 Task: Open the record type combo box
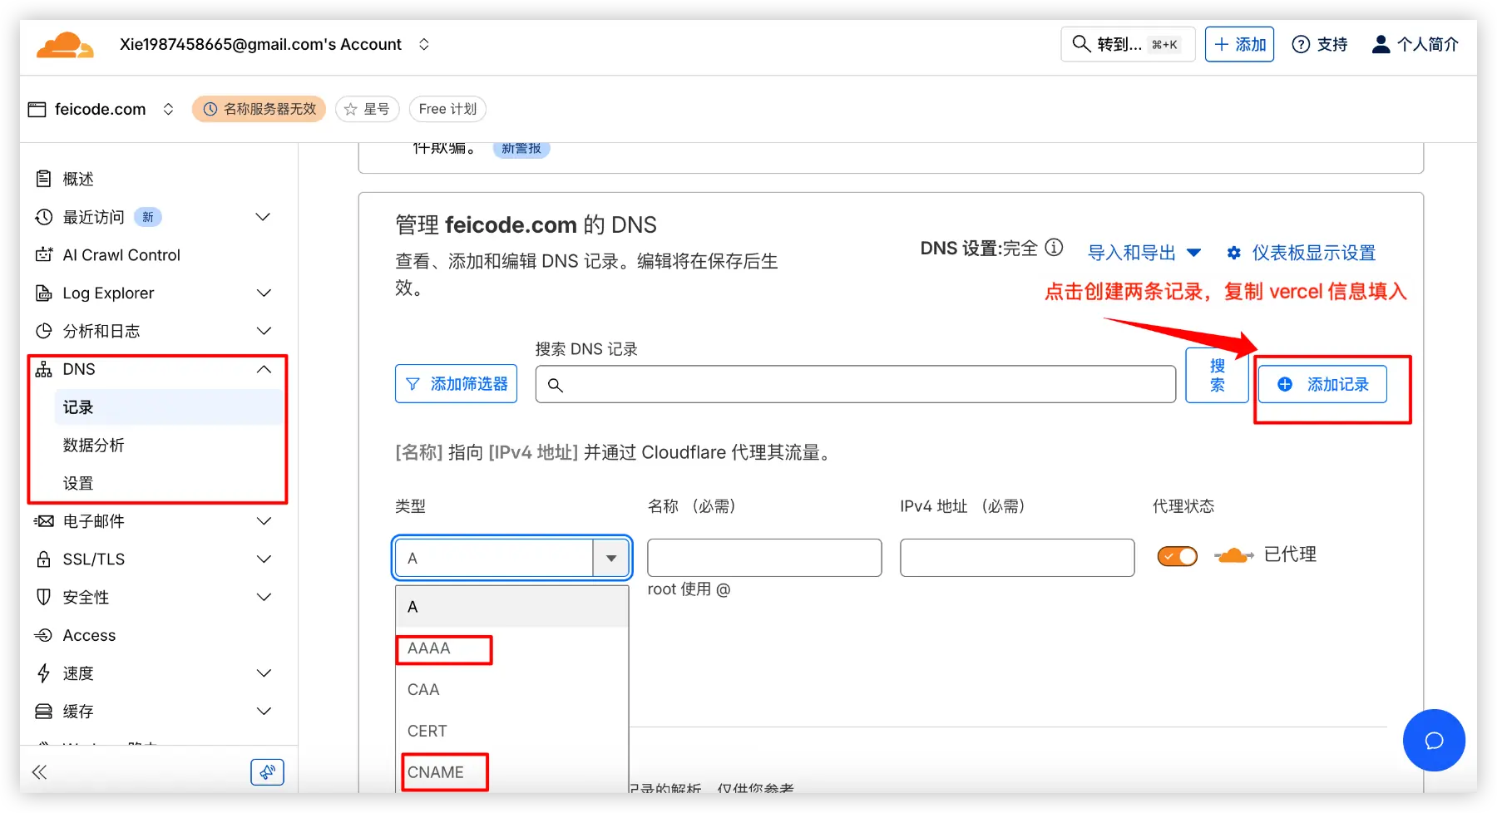[x=511, y=558]
